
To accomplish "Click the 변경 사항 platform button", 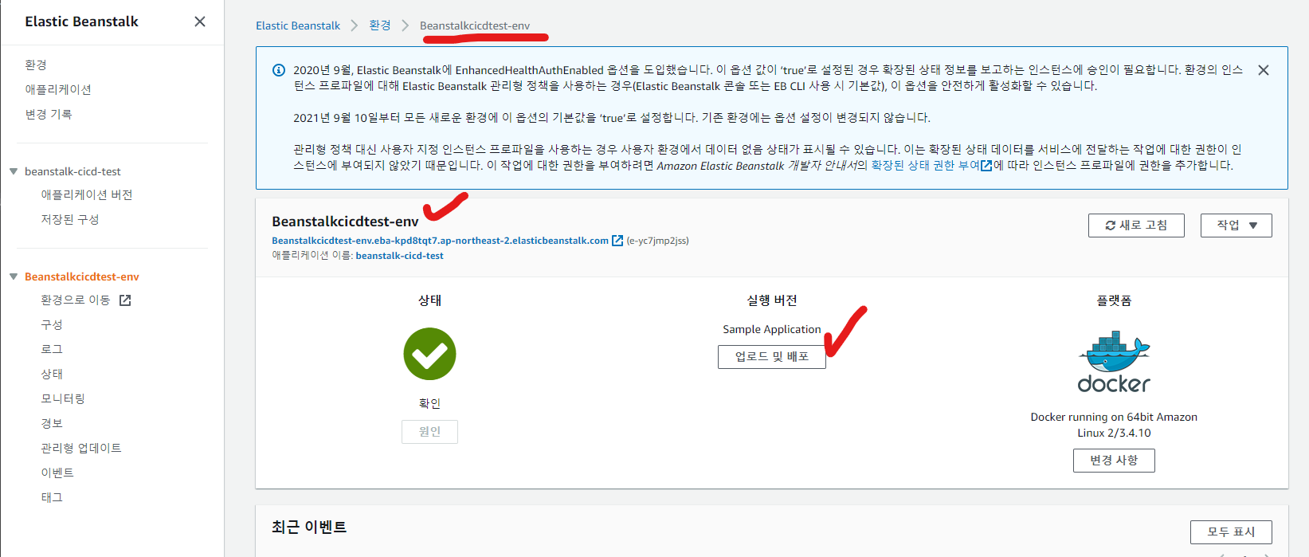I will point(1114,461).
